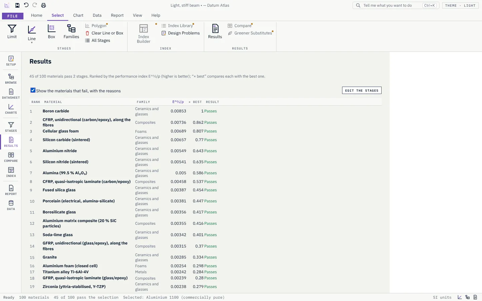Viewport: 482px width, 301px height.
Task: Sort by the E^½/ρ column header
Action: (178, 102)
